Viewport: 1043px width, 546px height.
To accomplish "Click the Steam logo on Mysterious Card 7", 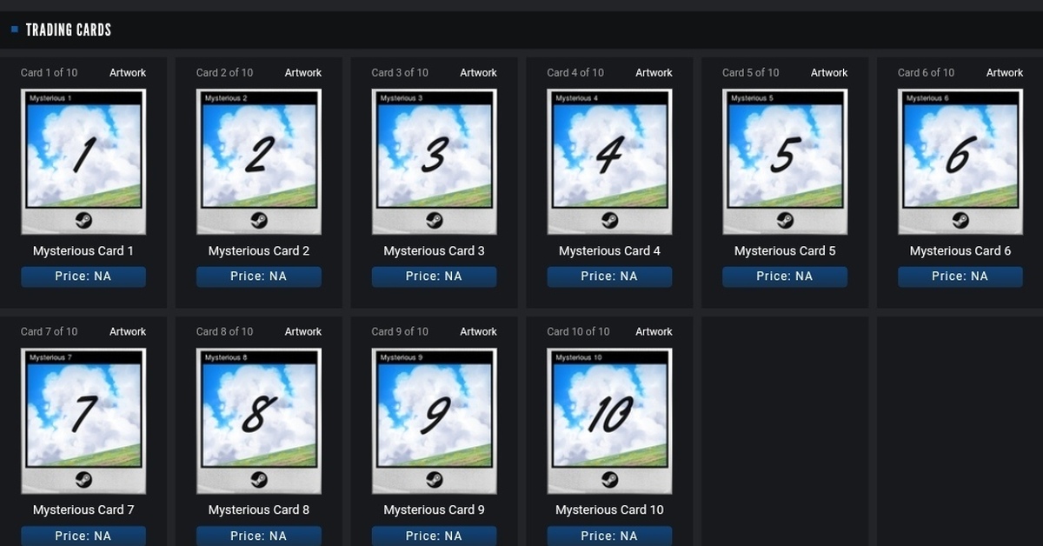I will coord(83,479).
